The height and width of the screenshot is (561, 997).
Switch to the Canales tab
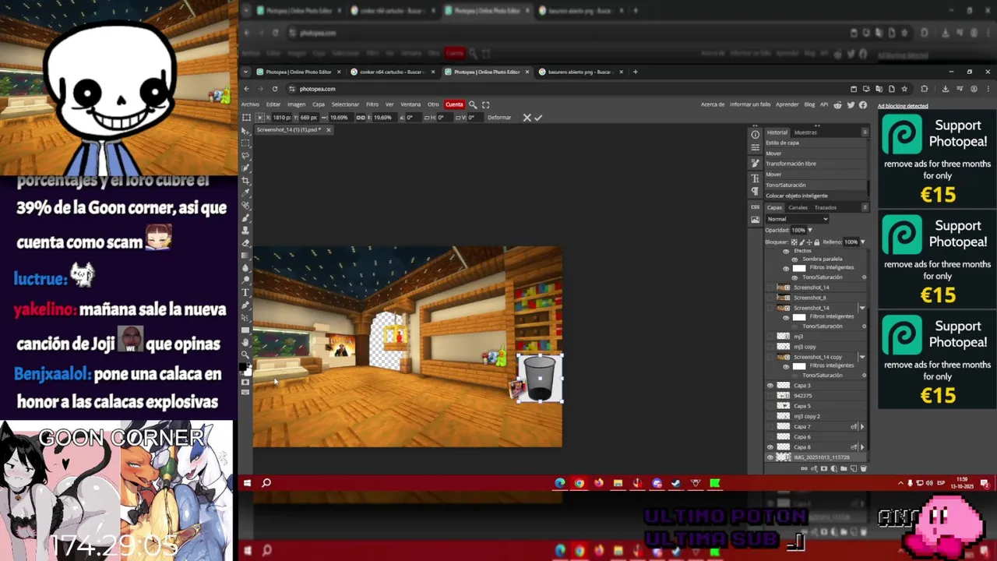click(x=798, y=207)
